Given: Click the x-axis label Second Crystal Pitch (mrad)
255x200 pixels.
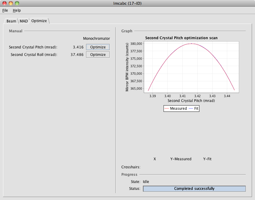Looking at the screenshot, I should coord(191,101).
